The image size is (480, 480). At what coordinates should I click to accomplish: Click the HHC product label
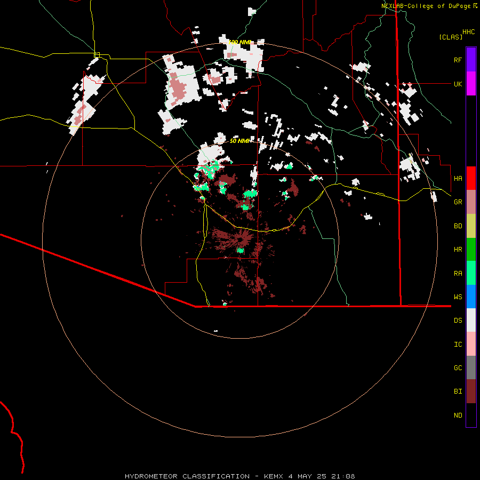coord(468,32)
